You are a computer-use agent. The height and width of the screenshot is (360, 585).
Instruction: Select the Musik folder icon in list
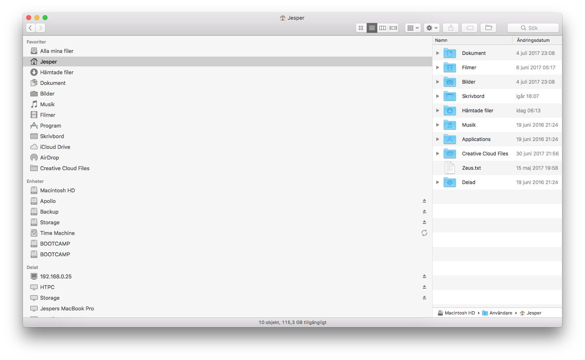click(x=450, y=125)
